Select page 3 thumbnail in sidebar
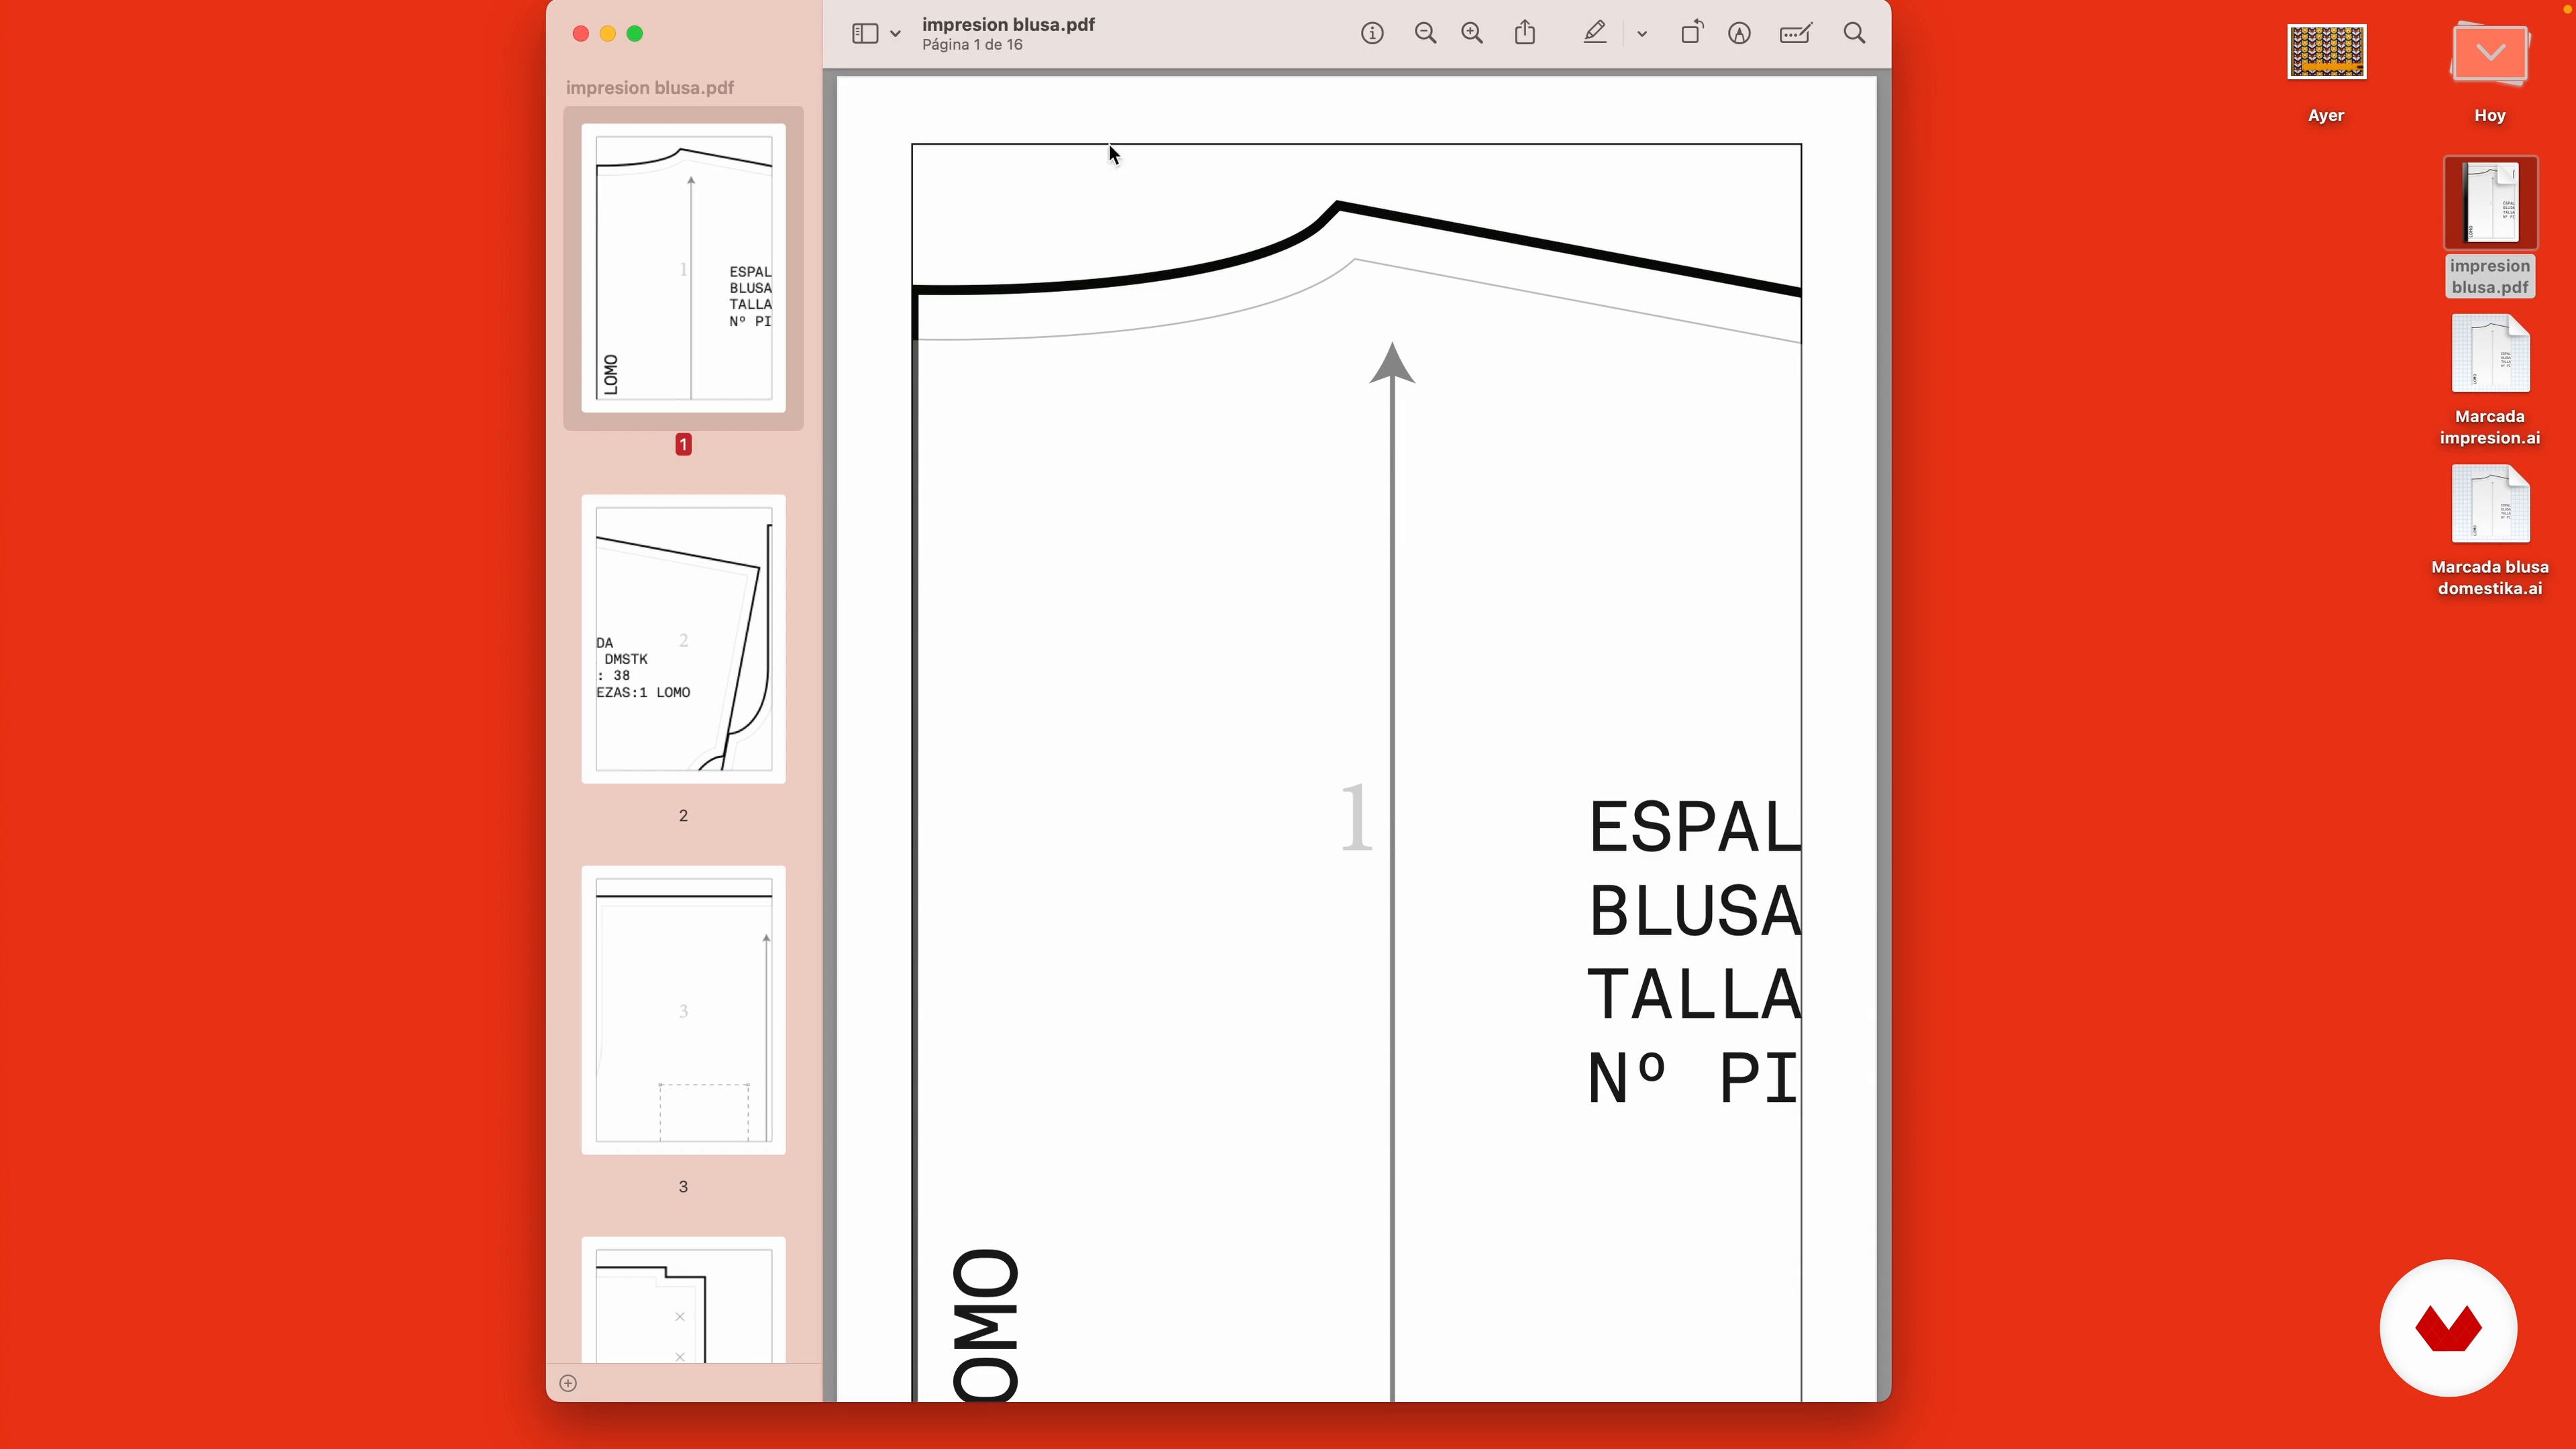Image resolution: width=2576 pixels, height=1449 pixels. point(683,1010)
